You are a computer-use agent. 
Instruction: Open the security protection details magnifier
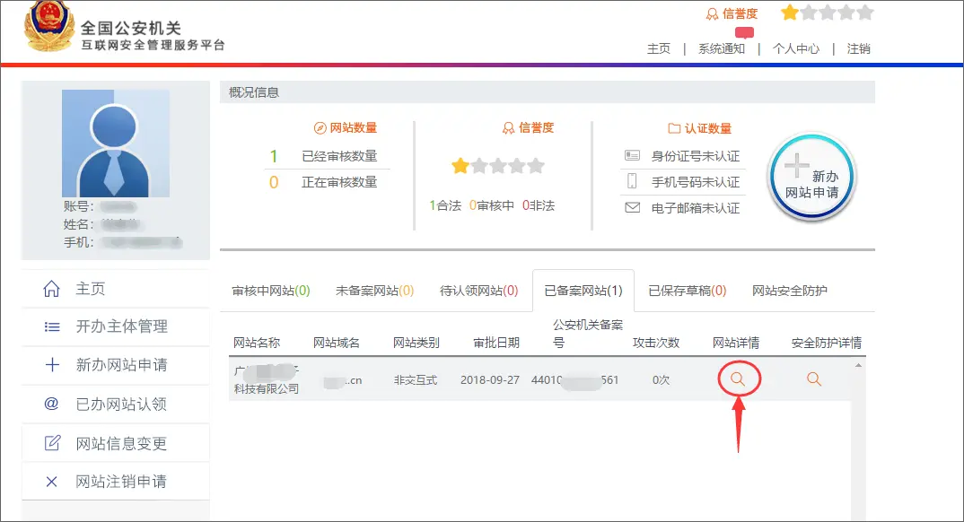pyautogui.click(x=814, y=379)
